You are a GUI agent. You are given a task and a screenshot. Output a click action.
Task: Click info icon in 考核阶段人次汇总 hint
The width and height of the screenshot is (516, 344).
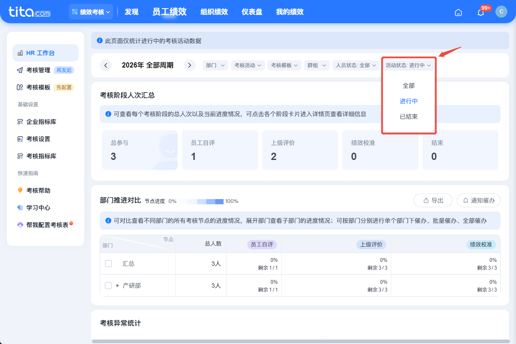point(108,114)
